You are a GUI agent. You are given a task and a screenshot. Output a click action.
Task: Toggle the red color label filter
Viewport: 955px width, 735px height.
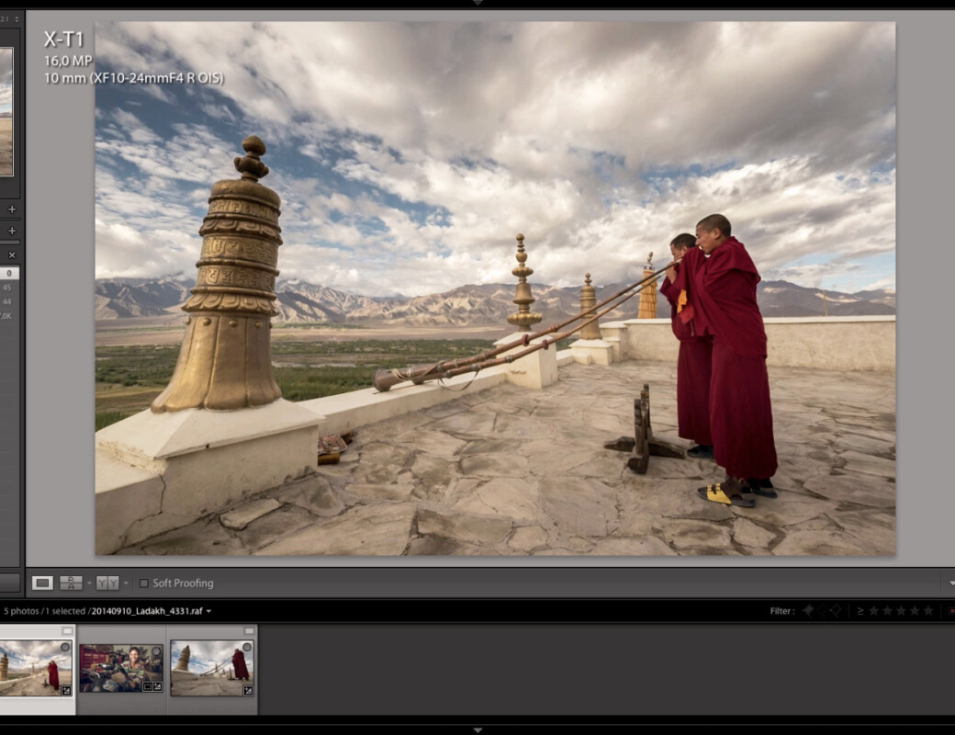click(951, 611)
